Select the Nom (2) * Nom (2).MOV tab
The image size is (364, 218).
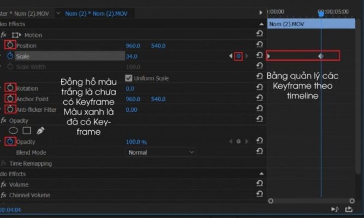(x=96, y=13)
